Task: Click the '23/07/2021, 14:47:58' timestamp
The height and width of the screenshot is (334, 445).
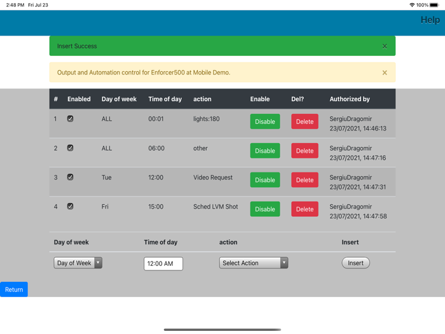Action: [x=358, y=216]
